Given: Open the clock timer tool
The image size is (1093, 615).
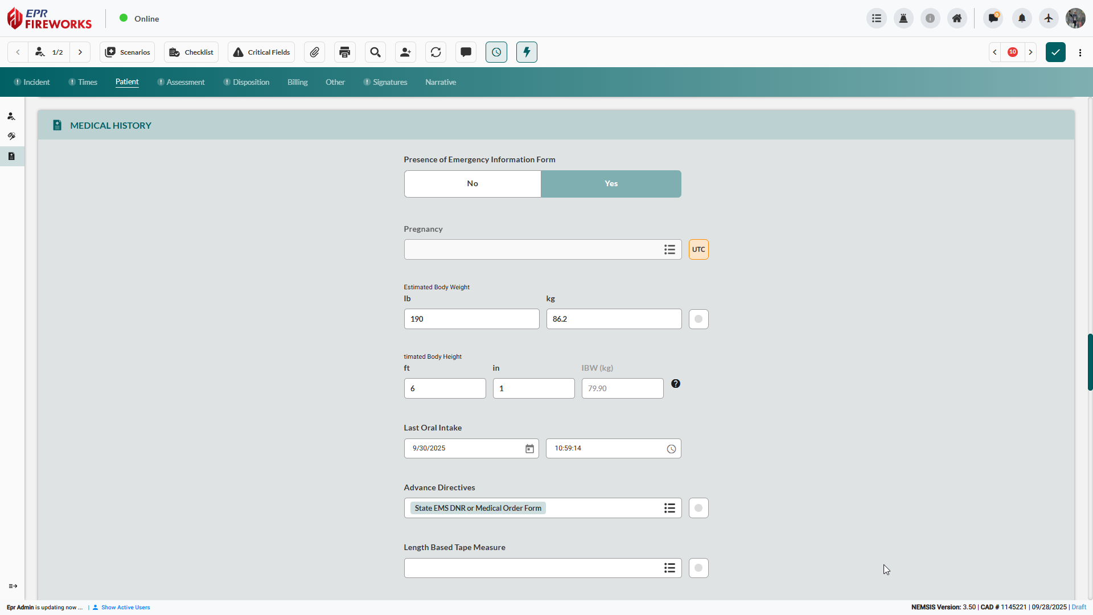Looking at the screenshot, I should point(496,52).
